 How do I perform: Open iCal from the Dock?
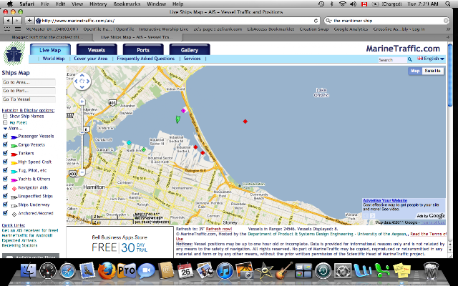tap(185, 270)
